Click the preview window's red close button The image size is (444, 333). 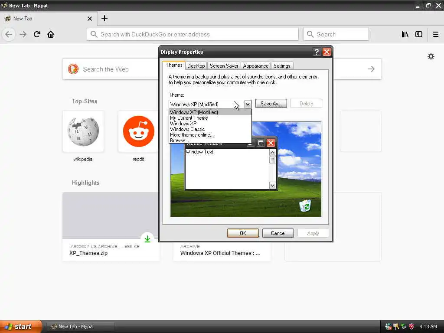271,143
